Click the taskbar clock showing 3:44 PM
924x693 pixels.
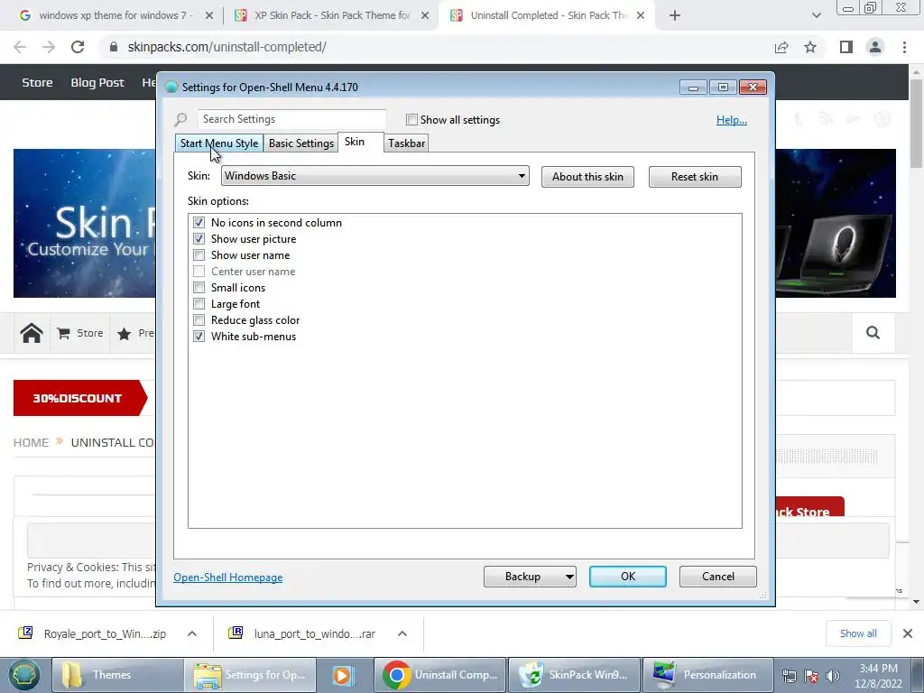(878, 676)
